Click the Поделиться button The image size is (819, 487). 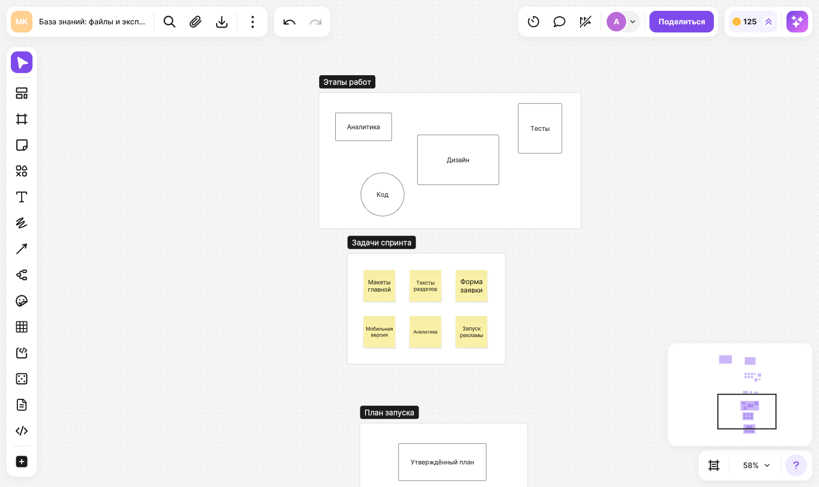click(x=681, y=22)
